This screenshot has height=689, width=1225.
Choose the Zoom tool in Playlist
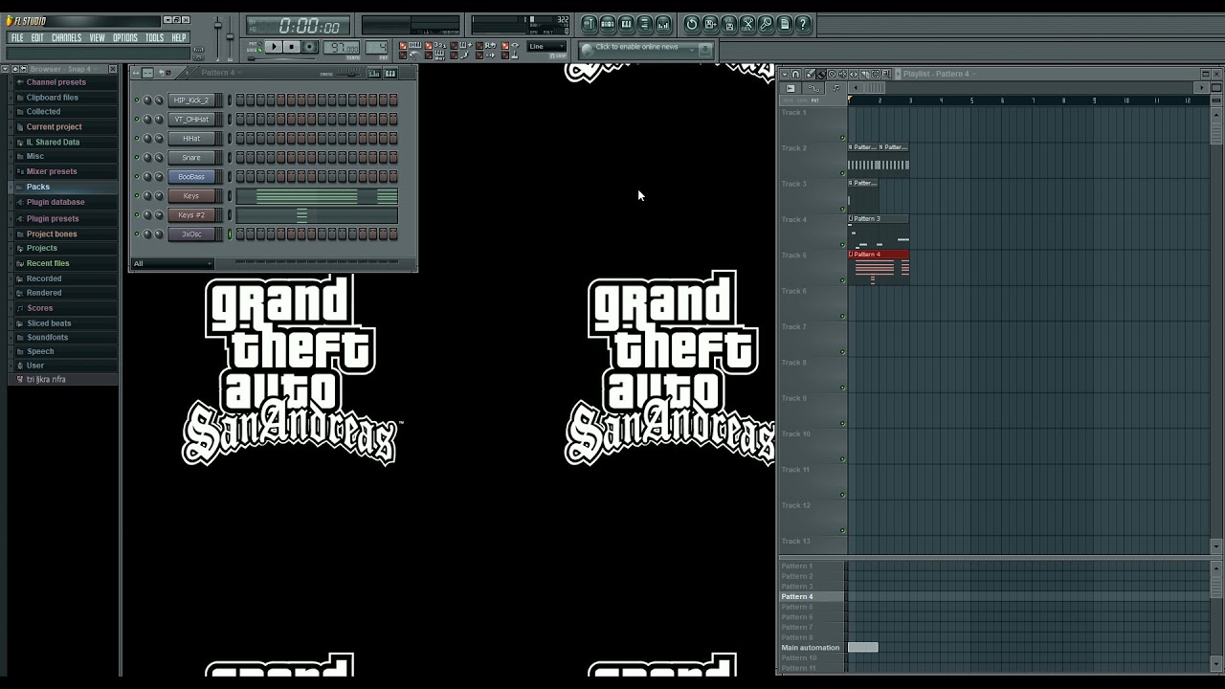coord(886,74)
